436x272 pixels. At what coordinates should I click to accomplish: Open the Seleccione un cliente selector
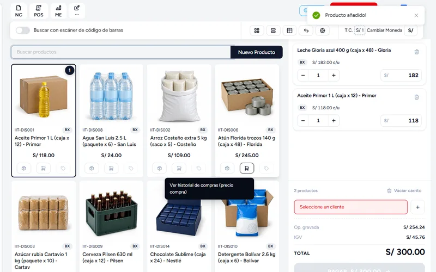click(350, 207)
